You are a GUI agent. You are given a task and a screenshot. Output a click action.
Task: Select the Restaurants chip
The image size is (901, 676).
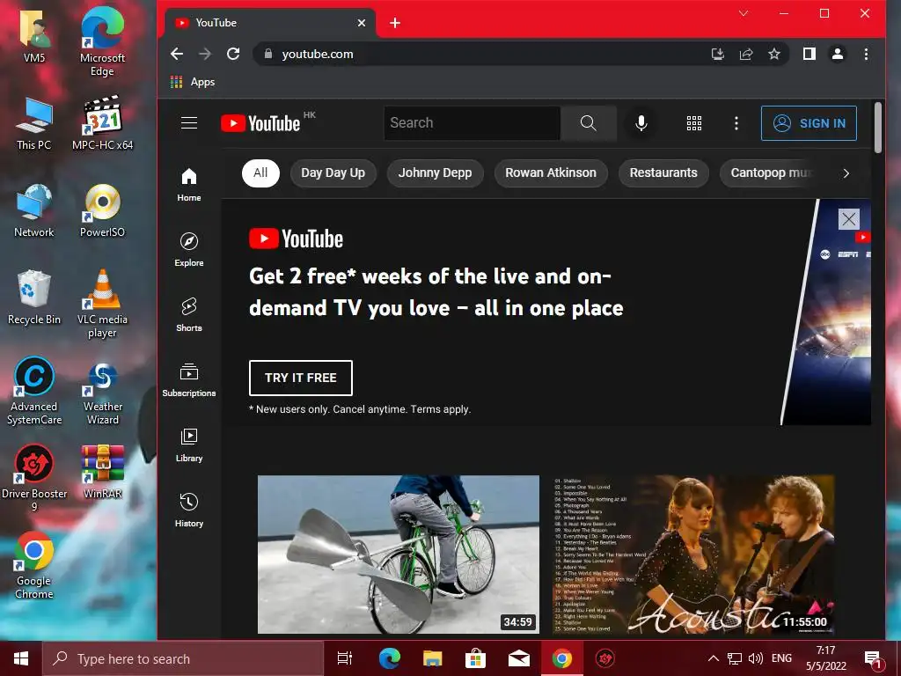pyautogui.click(x=663, y=173)
